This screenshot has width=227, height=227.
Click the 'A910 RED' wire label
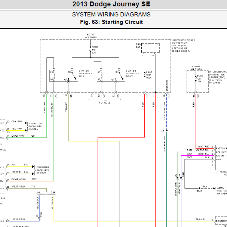203,146
